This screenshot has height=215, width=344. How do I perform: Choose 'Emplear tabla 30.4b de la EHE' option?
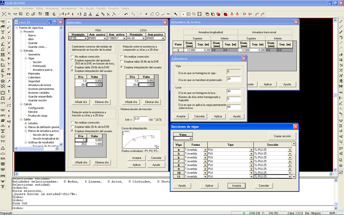point(120,61)
